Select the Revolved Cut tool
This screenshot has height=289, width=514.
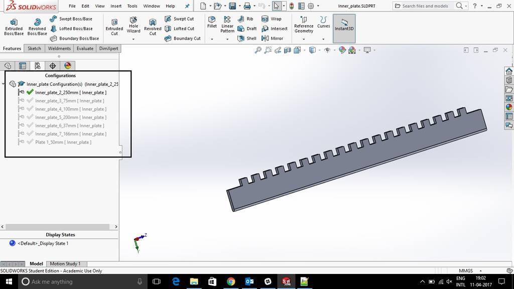[153, 27]
